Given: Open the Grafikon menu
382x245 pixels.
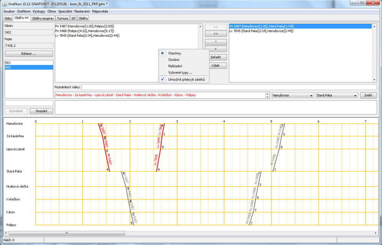Looking at the screenshot, I should coord(24,12).
